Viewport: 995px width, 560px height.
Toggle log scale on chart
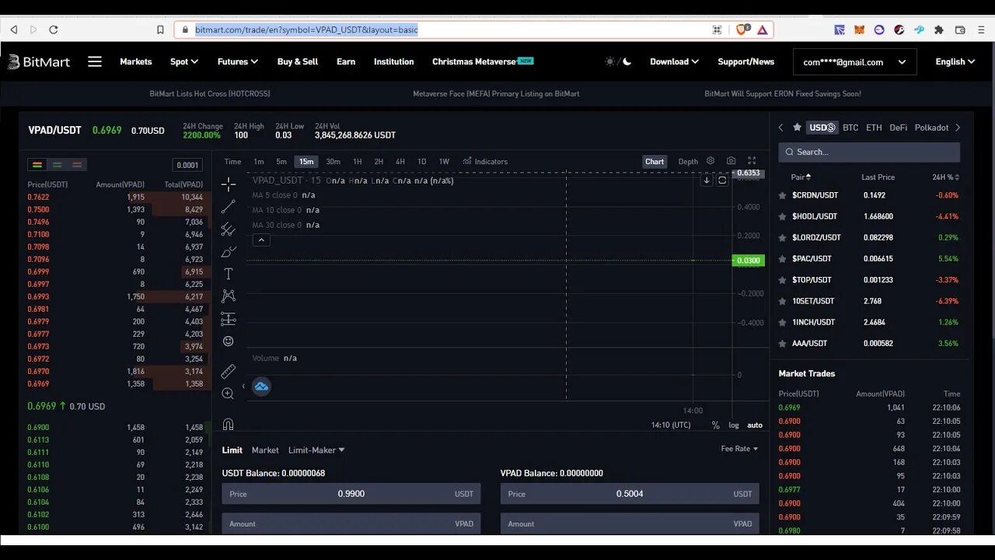(x=734, y=425)
